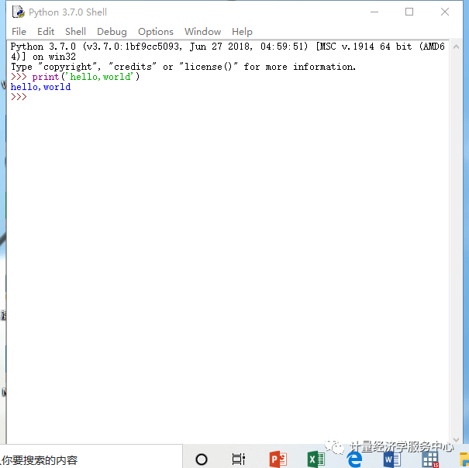Click the '4)] on win32' line
469x468 pixels.
click(43, 57)
